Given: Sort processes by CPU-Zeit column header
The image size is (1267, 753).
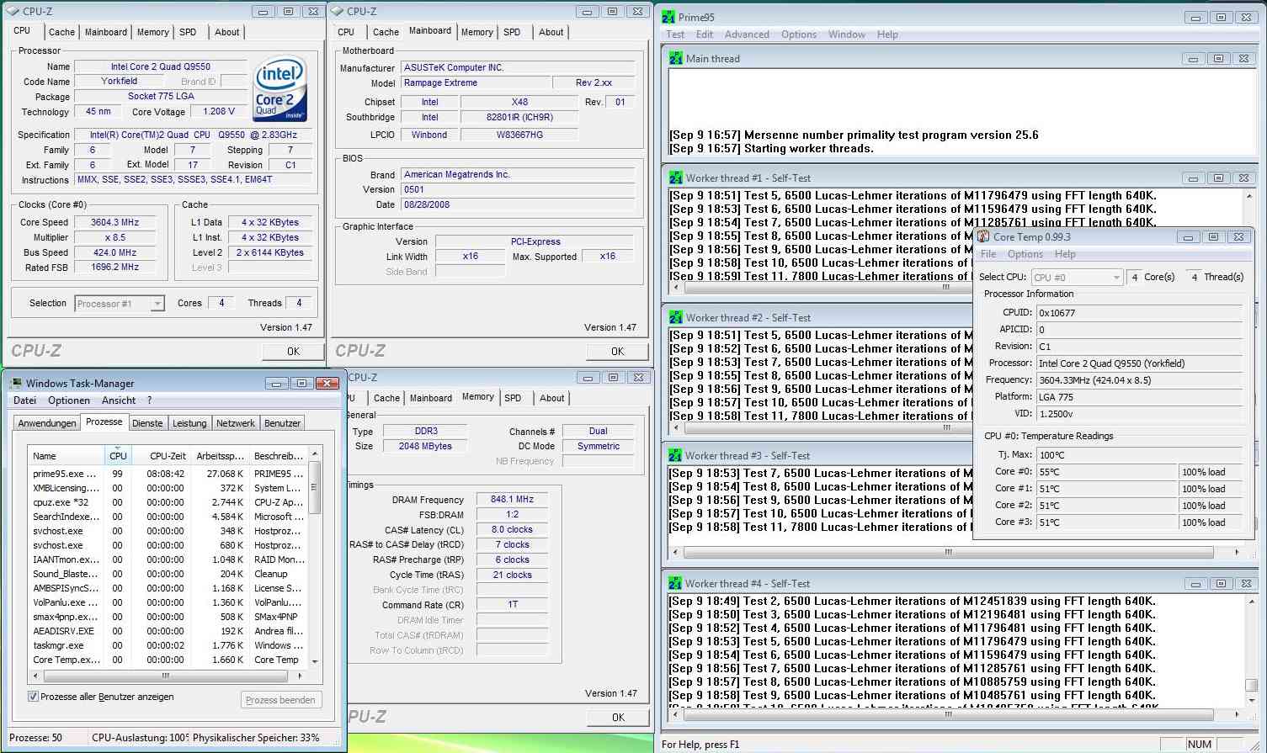Looking at the screenshot, I should [160, 456].
